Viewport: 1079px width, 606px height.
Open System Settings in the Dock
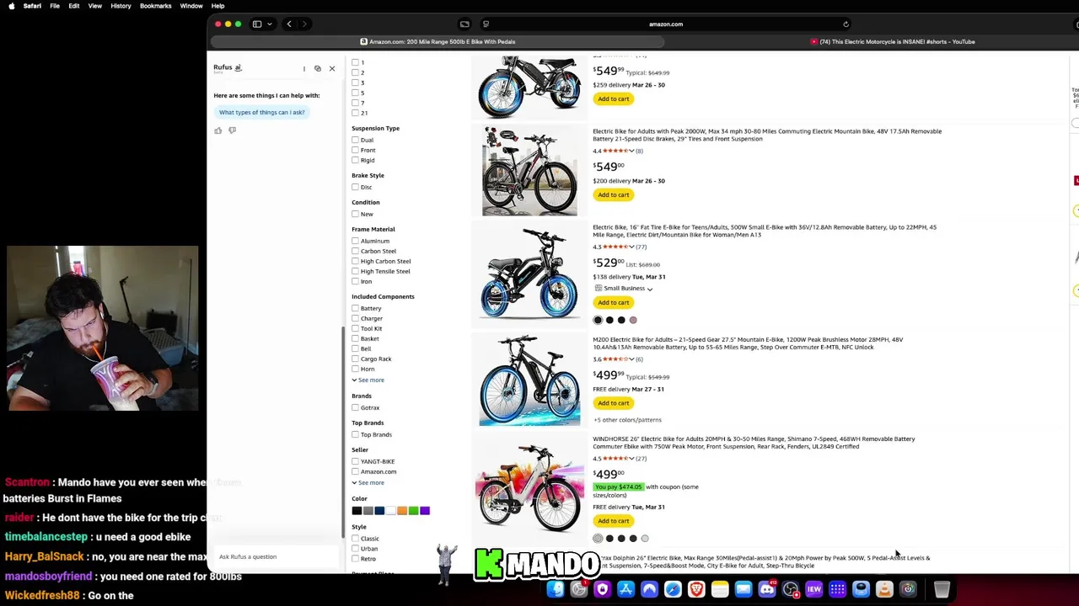tap(579, 590)
